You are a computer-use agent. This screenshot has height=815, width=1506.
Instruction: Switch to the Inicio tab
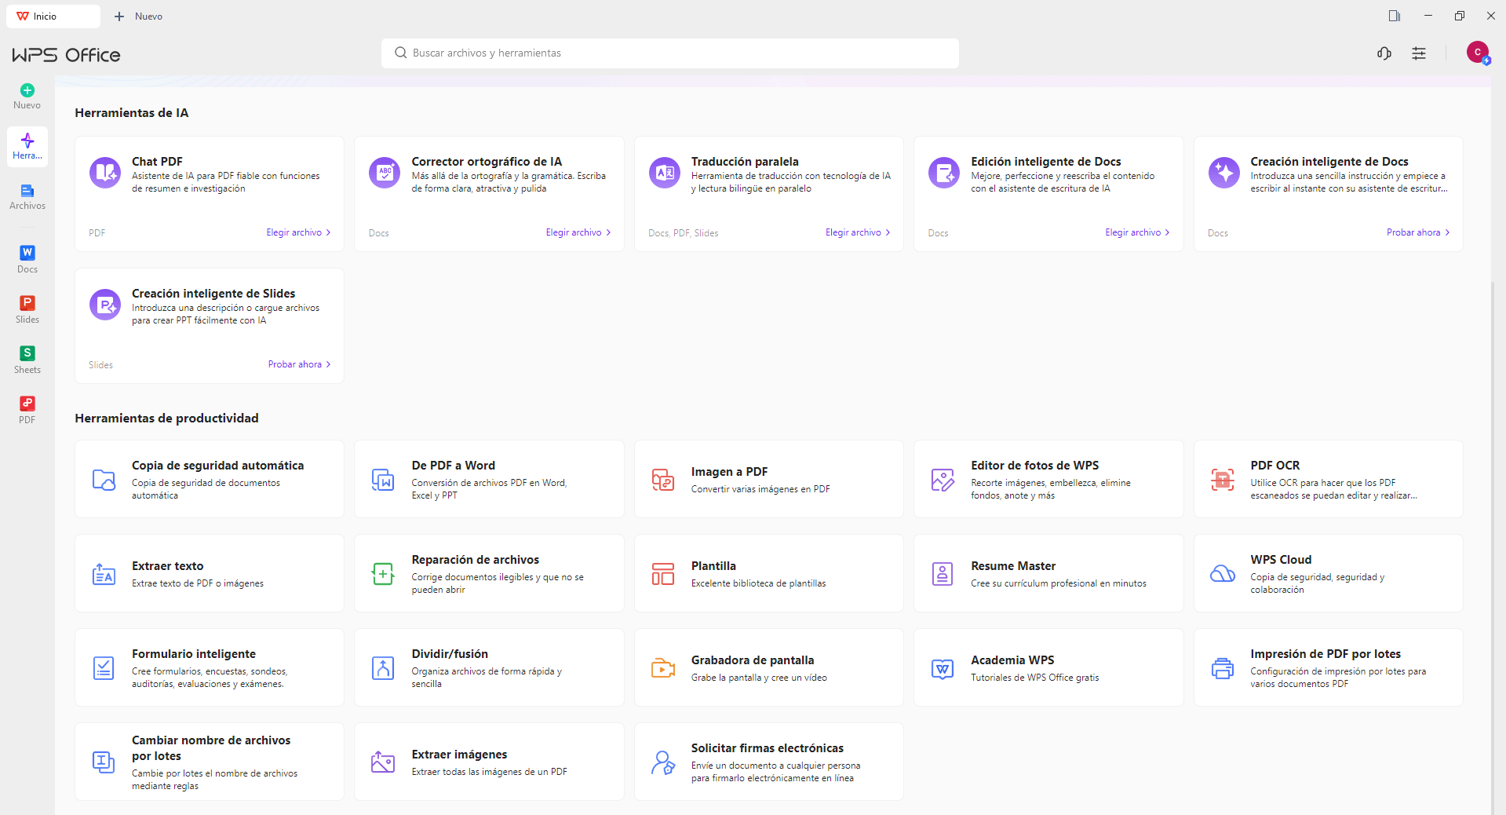[53, 16]
